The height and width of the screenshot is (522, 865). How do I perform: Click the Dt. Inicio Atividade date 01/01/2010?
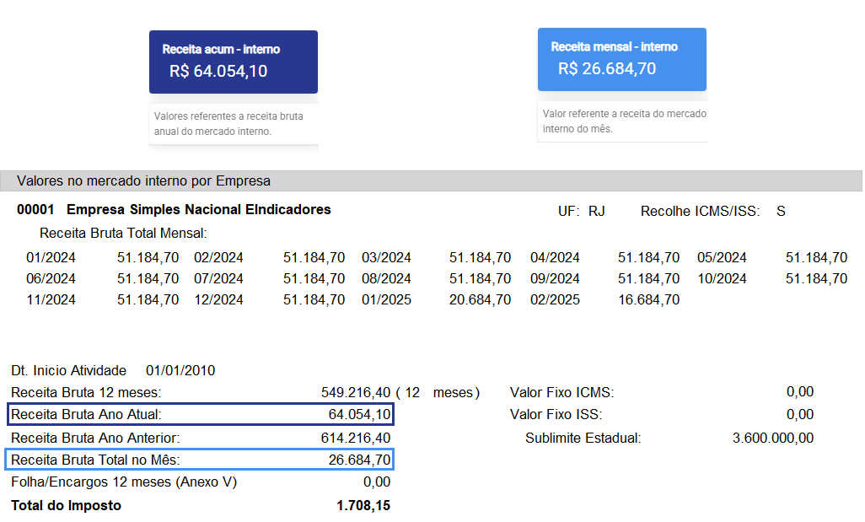pyautogui.click(x=180, y=370)
